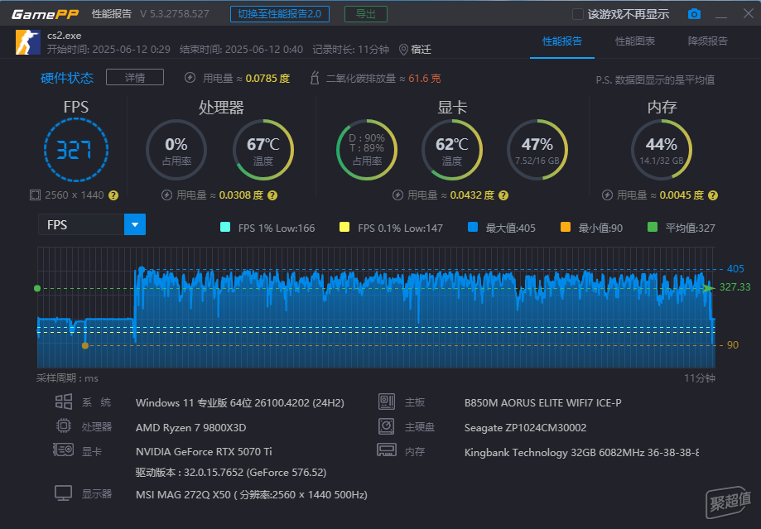Click the GPU D:90% T:89% usage gauge
Viewport: 761px width, 529px height.
coord(367,150)
